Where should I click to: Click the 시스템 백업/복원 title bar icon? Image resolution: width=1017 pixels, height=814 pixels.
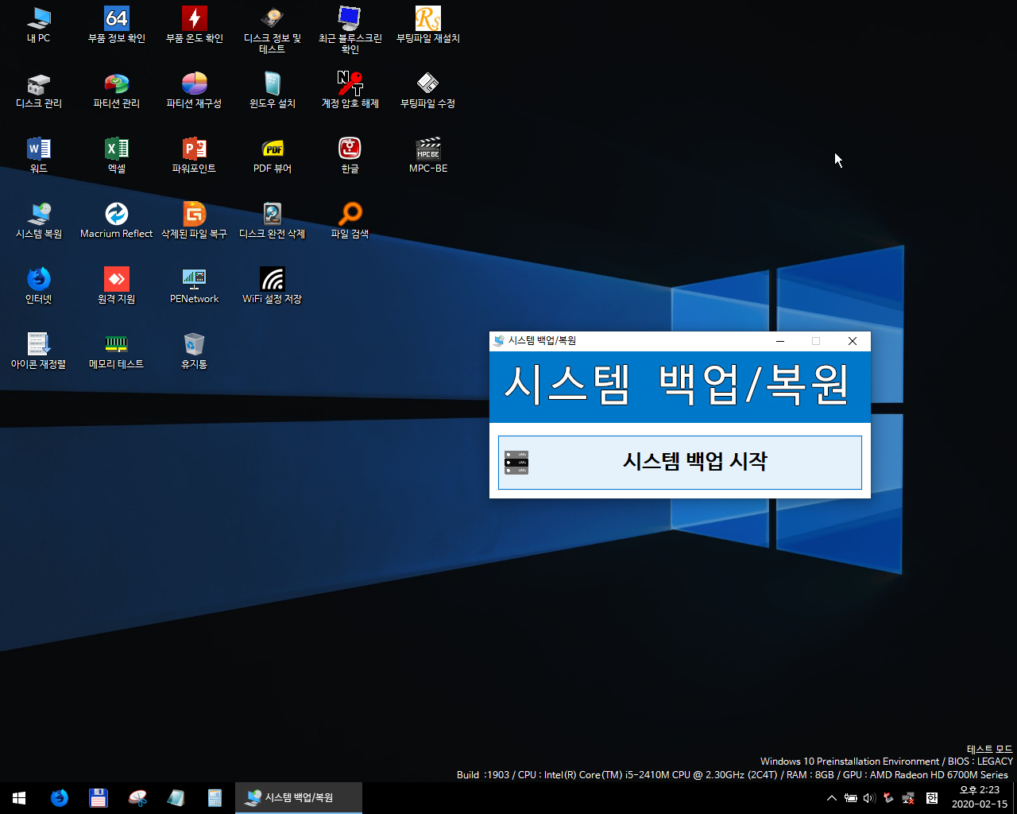499,341
